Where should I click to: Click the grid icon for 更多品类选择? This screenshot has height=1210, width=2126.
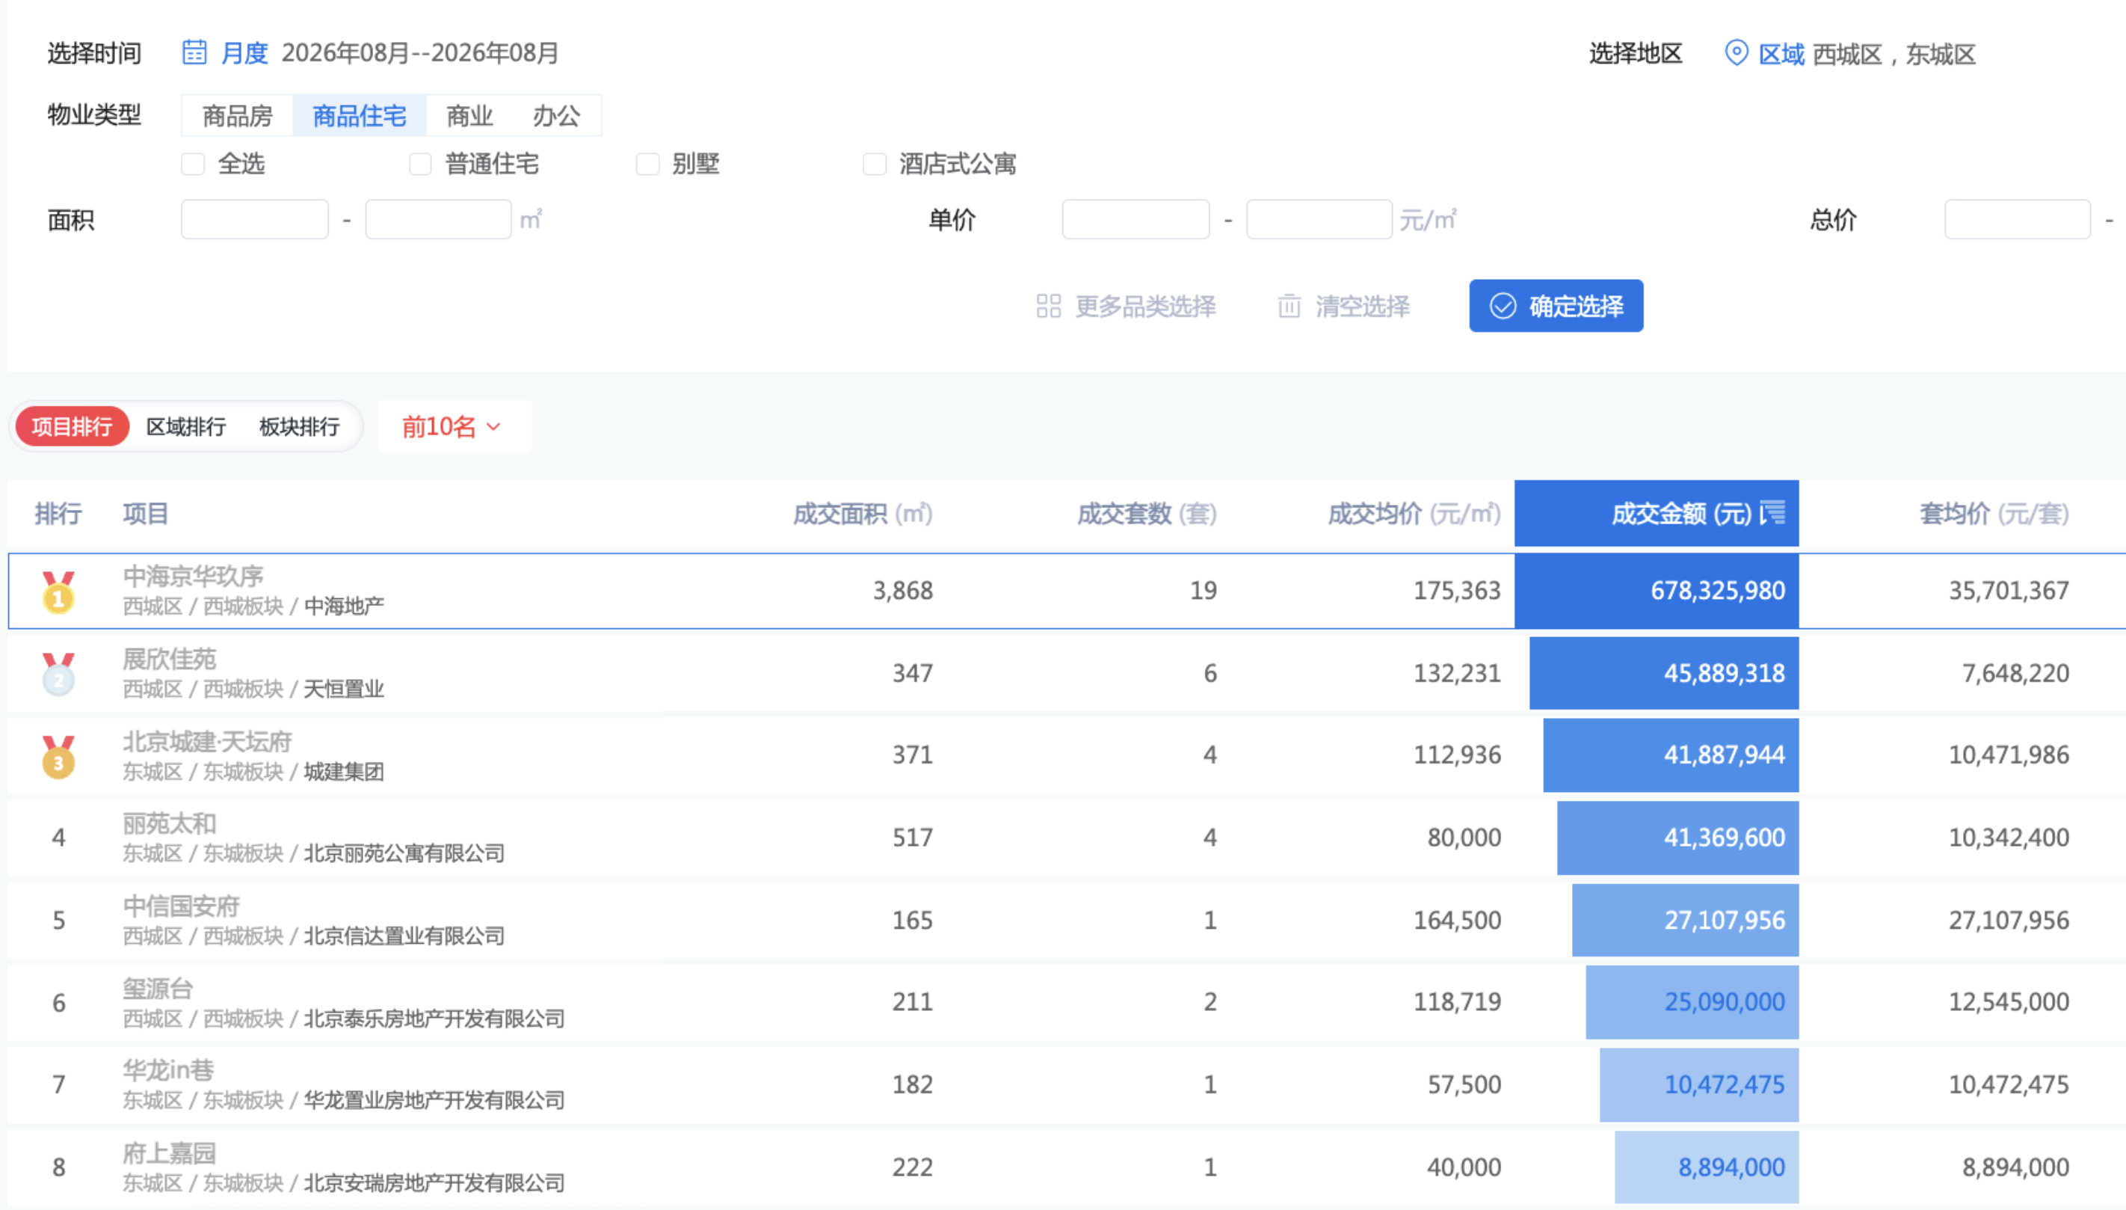[1048, 306]
